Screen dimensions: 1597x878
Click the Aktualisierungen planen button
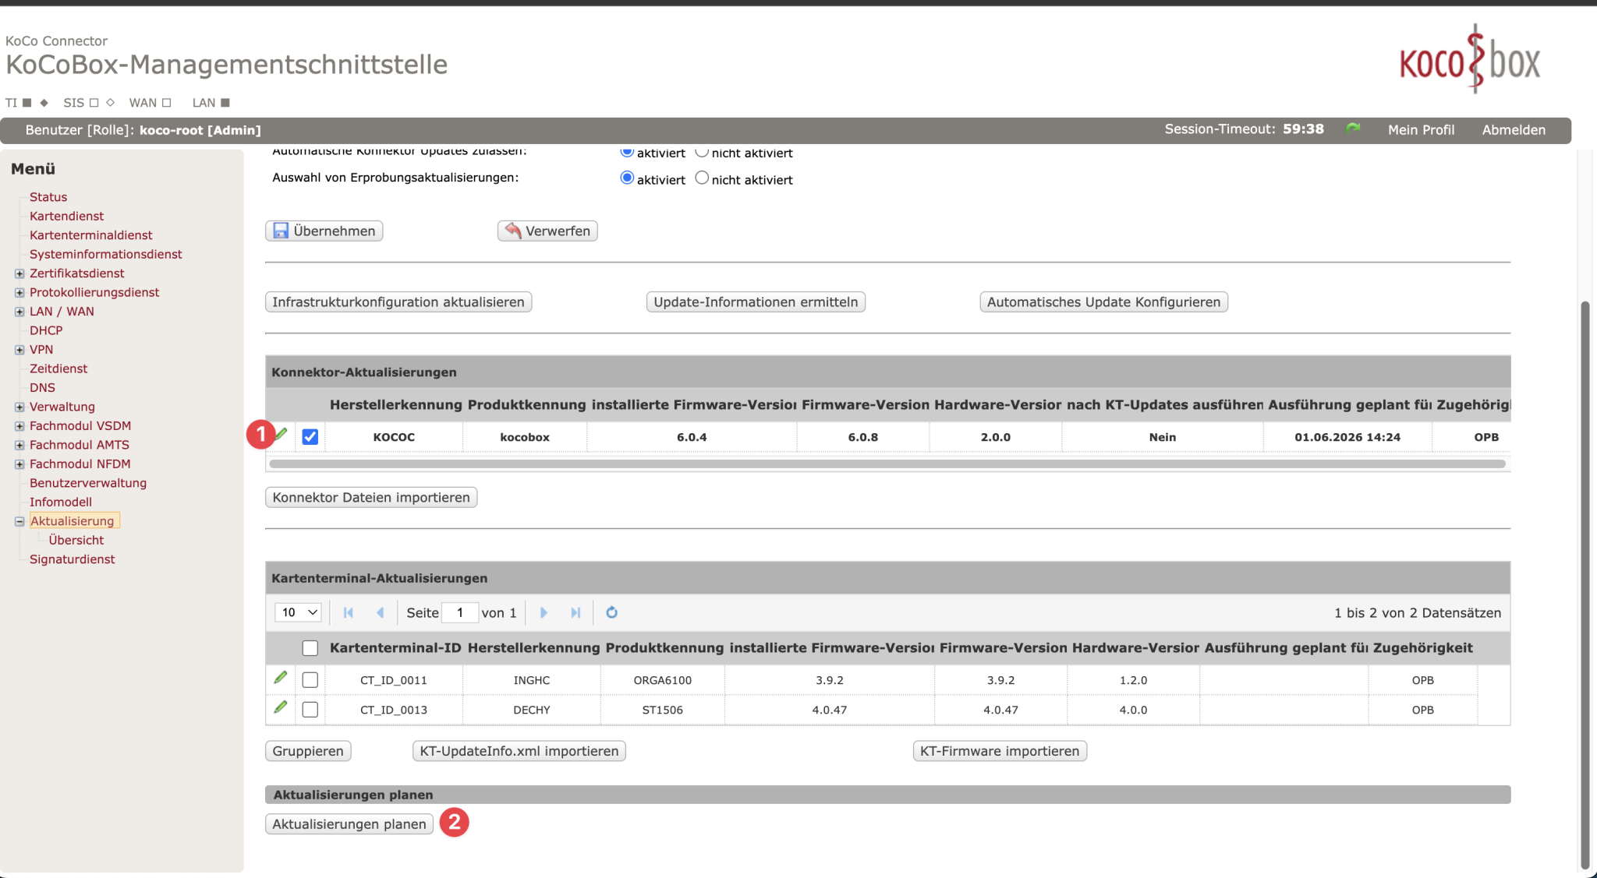(349, 824)
